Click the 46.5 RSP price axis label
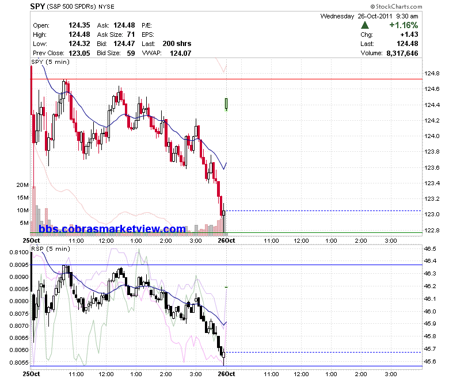Screen dimensions: 449x379 click(x=430, y=248)
